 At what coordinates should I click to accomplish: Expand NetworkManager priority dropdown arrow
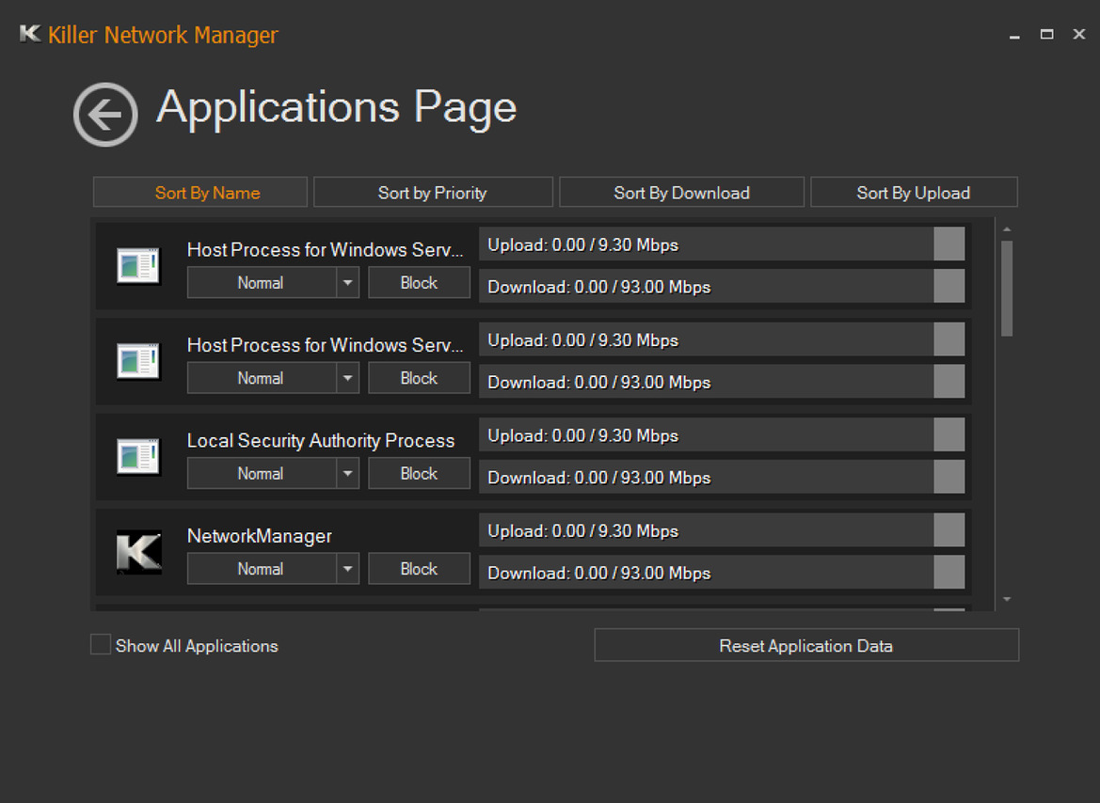click(x=347, y=569)
